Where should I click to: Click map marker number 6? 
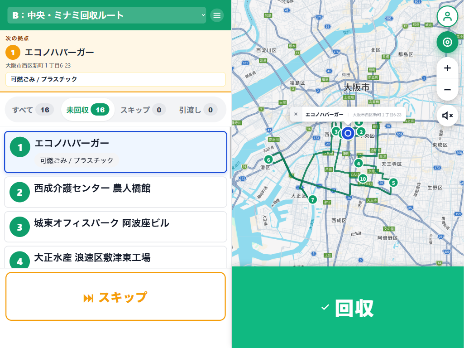268,160
